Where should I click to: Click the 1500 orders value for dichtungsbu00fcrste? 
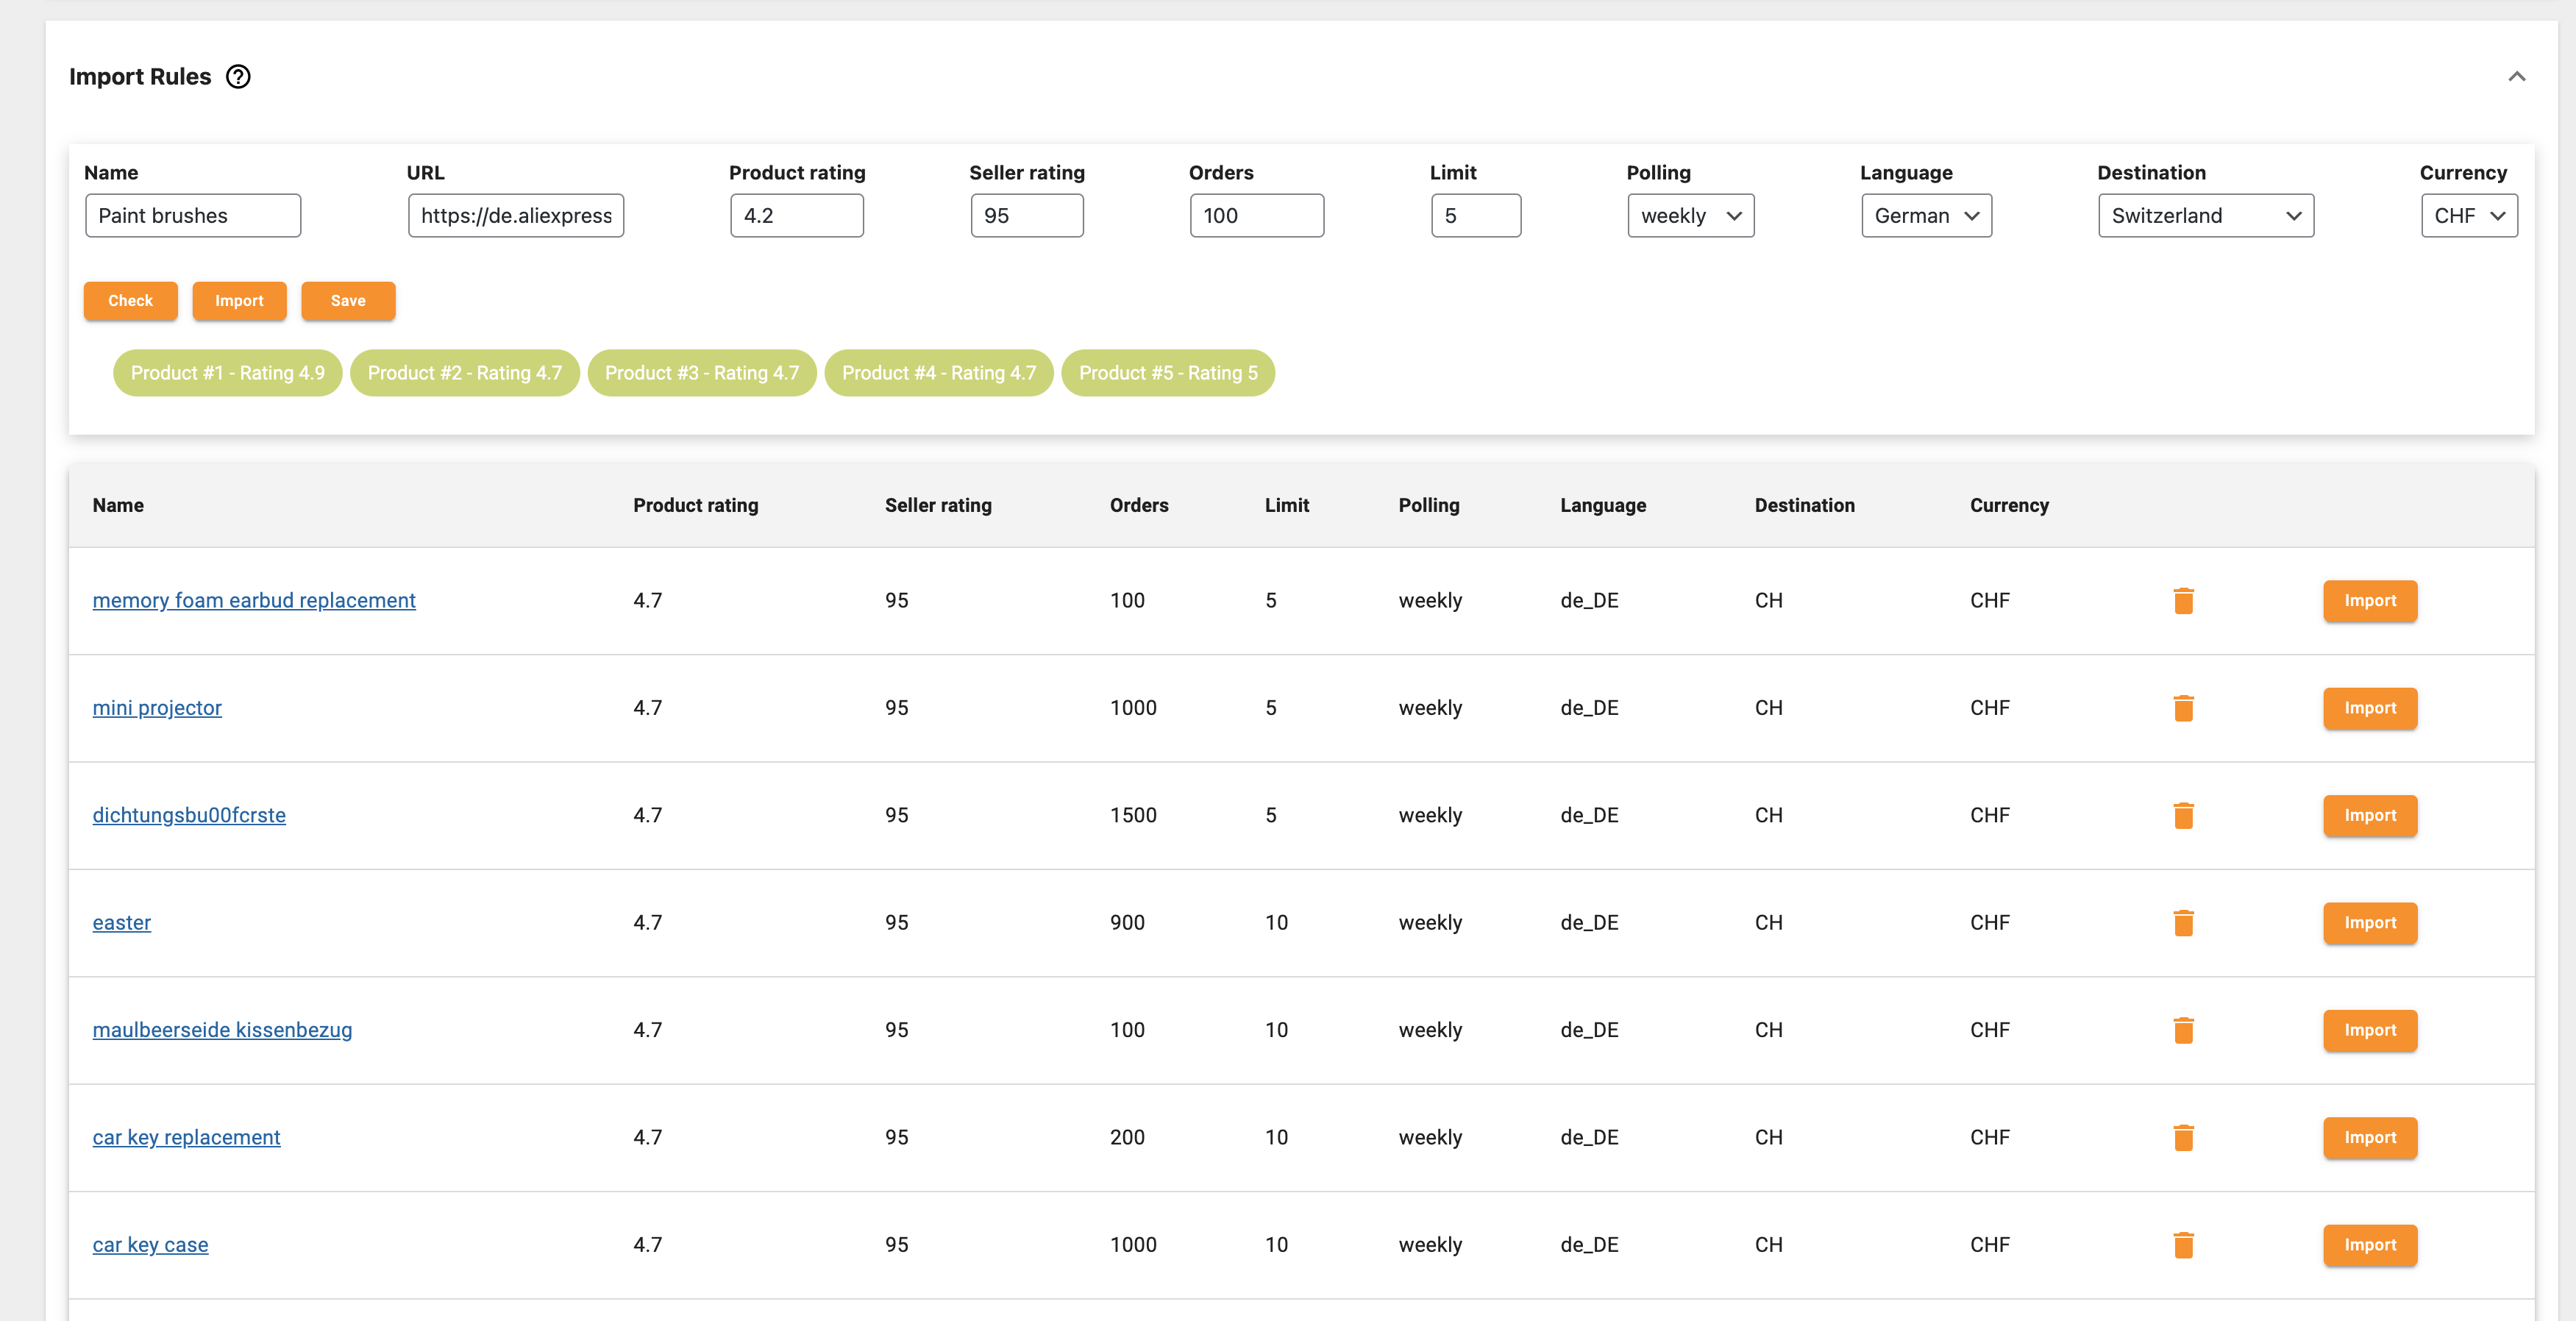1133,815
